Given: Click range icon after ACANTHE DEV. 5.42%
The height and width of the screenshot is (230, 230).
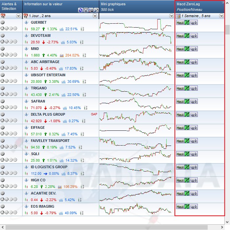Looking at the screenshot, I should point(80,200).
